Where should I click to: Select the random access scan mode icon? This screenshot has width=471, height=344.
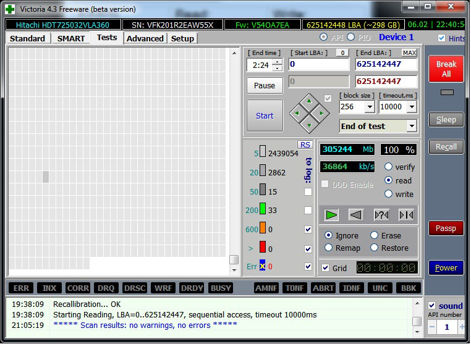[381, 215]
